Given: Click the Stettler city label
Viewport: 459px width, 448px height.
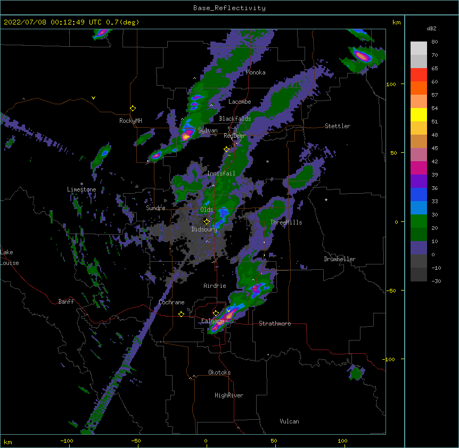Looking at the screenshot, I should tap(338, 126).
